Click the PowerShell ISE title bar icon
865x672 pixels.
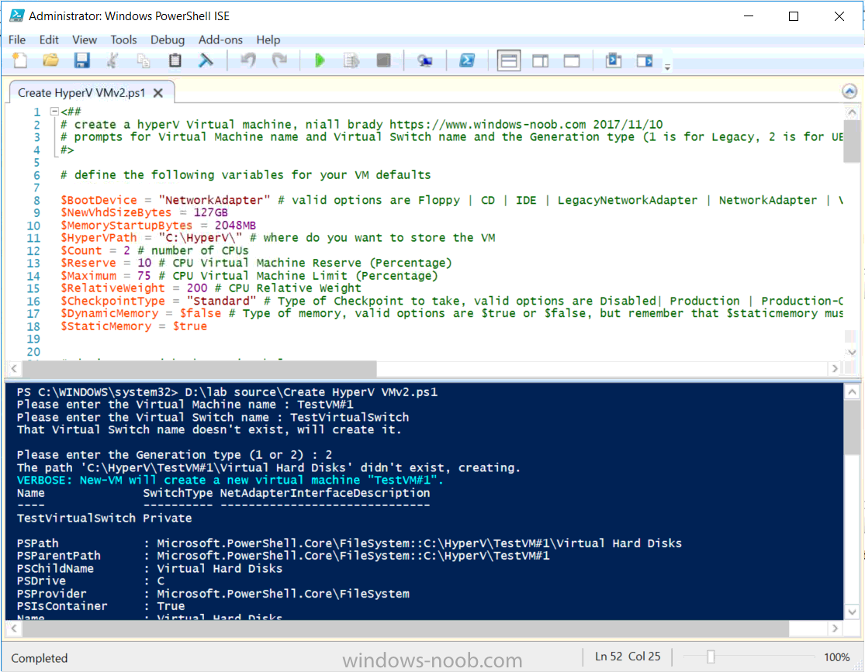(x=16, y=16)
